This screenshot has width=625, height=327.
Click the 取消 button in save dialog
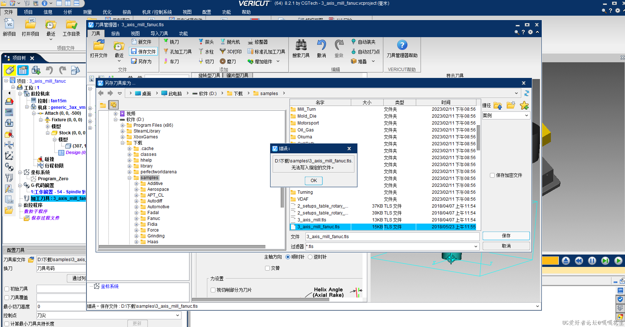[x=506, y=246]
